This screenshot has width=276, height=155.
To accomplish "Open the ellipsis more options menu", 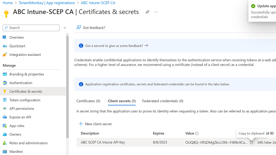I will coord(156,12).
